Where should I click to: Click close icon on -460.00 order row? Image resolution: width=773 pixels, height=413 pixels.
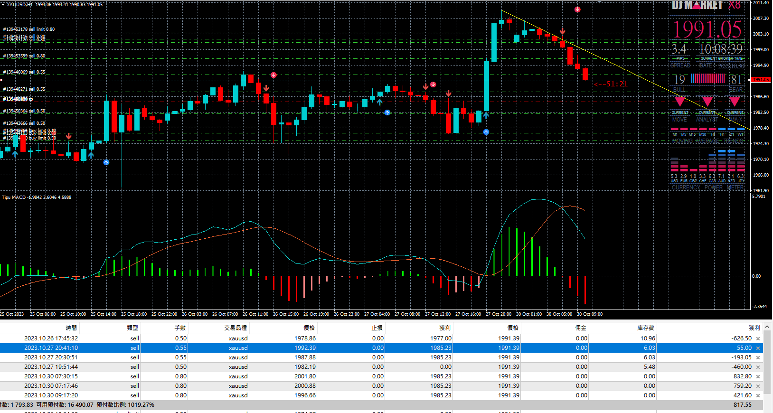(x=758, y=367)
